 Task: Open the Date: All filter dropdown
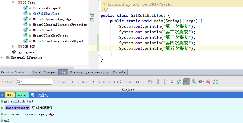(x=117, y=82)
